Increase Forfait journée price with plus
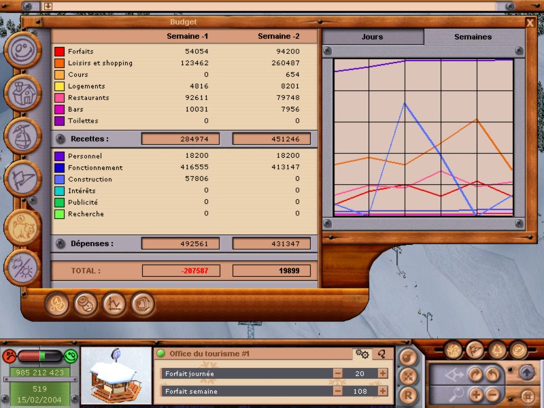 pos(383,373)
